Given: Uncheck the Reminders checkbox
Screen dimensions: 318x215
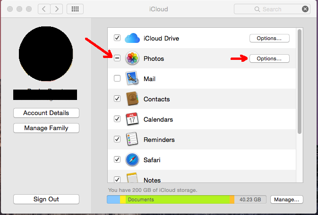Looking at the screenshot, I should 117,139.
